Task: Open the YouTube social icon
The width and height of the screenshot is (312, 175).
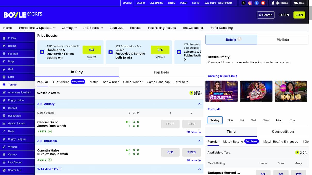Action: 263,3
